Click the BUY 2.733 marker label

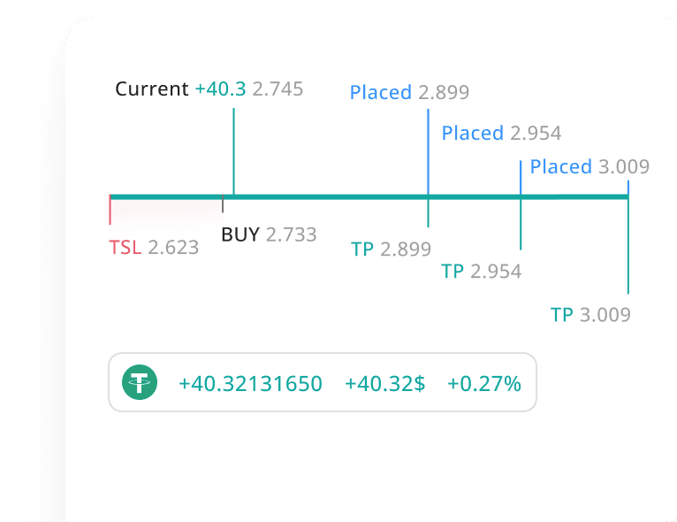(x=269, y=234)
